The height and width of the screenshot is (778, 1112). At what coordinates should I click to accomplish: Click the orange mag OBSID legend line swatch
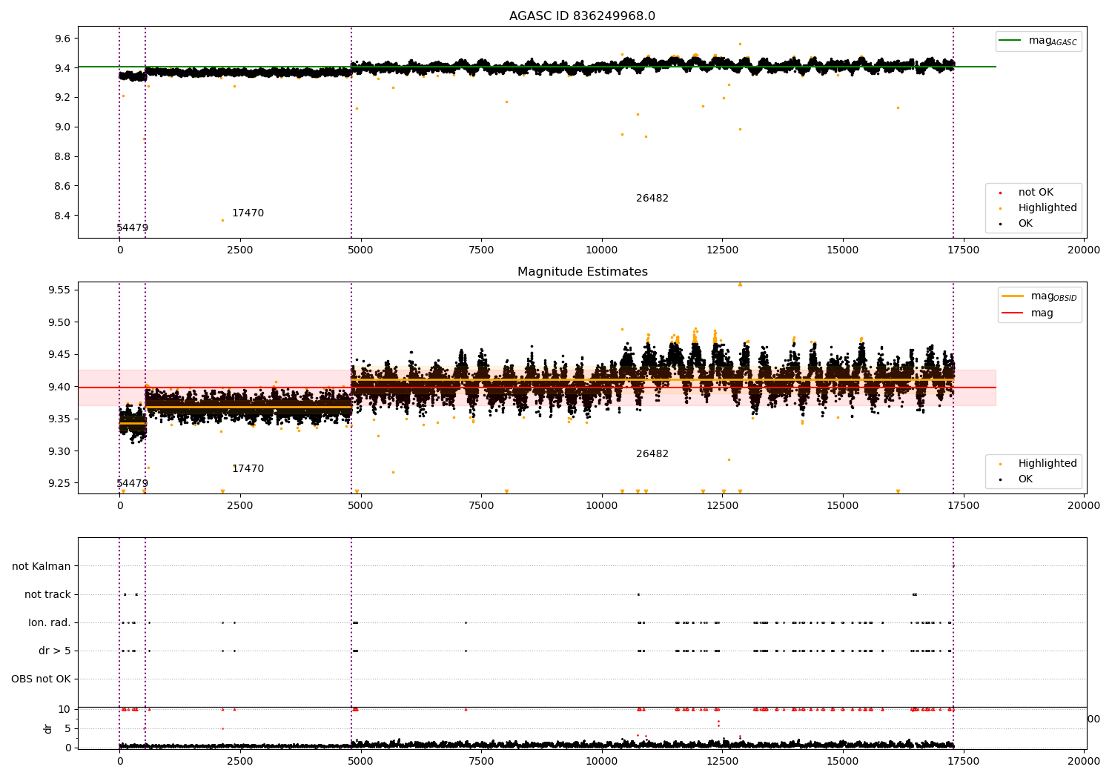point(1013,296)
